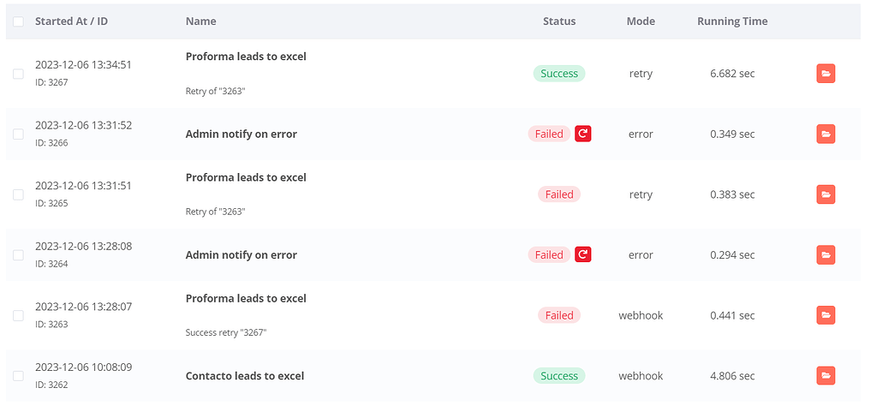The image size is (877, 412).
Task: Click the Failed badge on execution 3265
Action: tap(559, 194)
